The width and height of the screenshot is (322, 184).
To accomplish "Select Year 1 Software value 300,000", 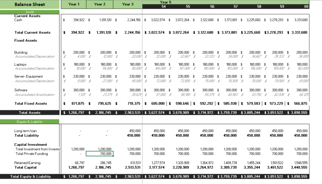I will coord(79,90).
